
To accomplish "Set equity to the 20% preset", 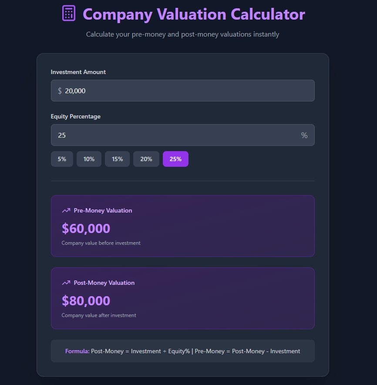I will tap(146, 159).
